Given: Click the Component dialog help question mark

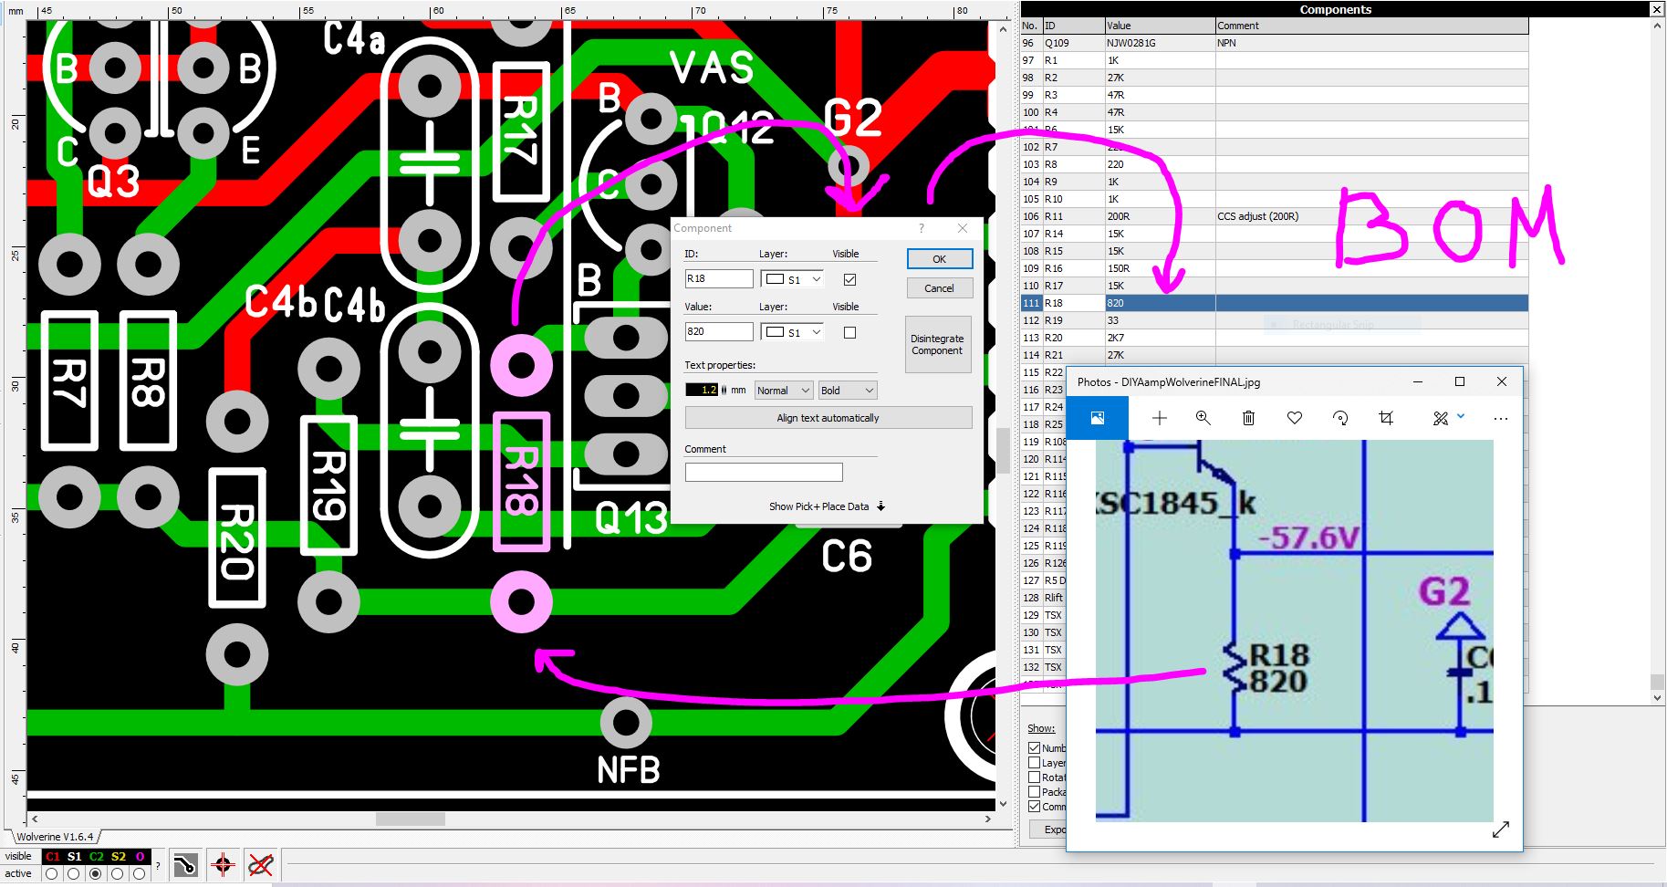Looking at the screenshot, I should (922, 228).
